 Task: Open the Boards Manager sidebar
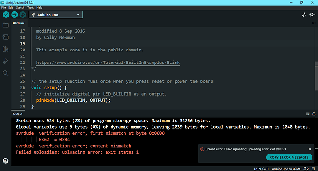(6, 37)
